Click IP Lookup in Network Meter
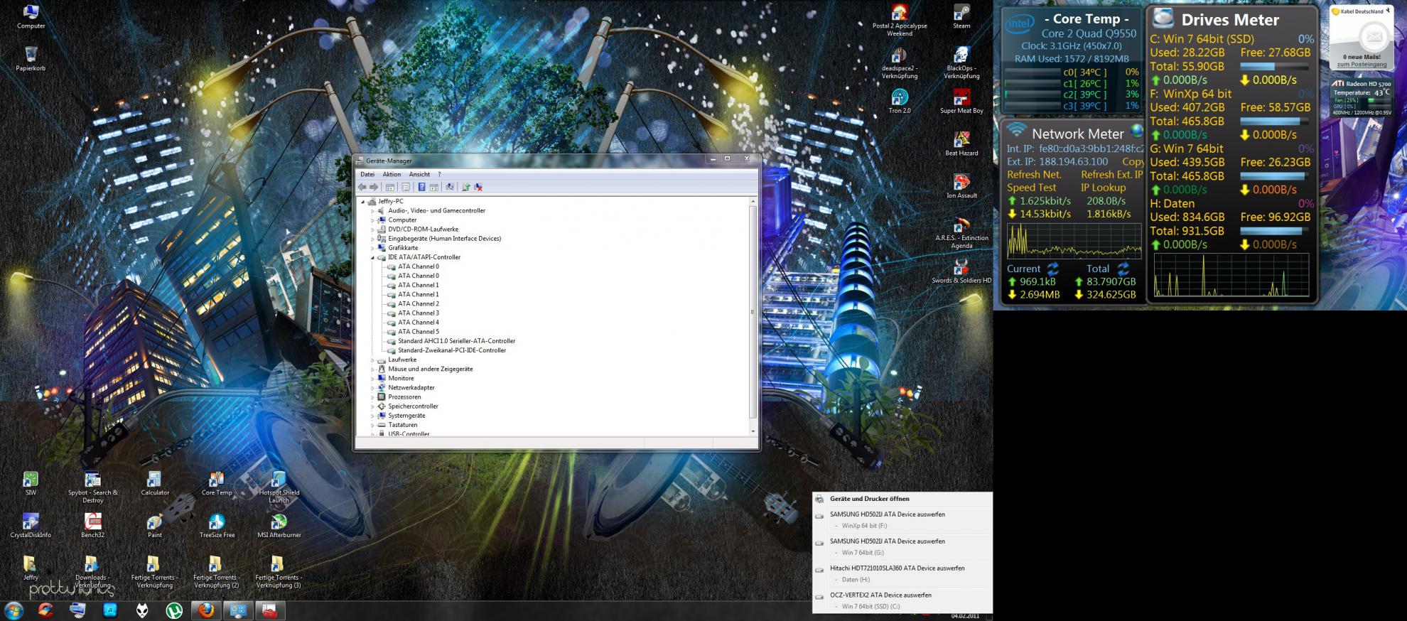 pos(1104,188)
